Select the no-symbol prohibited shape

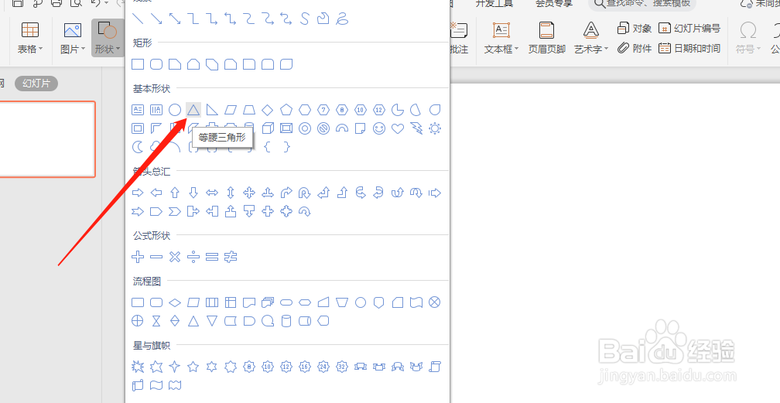(x=323, y=129)
